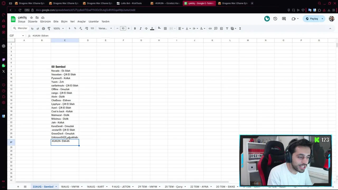Viewport: 338px width, 190px height.
Task: Add a comment from the toolbar
Action: pos(216,28)
